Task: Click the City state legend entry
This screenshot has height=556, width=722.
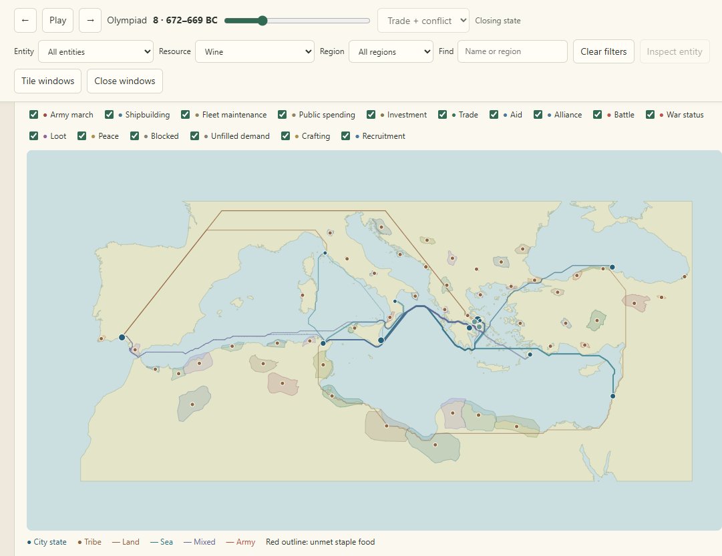Action: (x=47, y=542)
